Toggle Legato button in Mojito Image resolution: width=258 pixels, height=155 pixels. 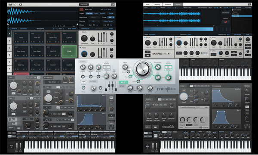click(83, 81)
